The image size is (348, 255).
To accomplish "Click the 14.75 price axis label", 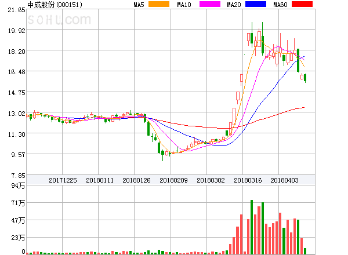I will tap(17, 93).
